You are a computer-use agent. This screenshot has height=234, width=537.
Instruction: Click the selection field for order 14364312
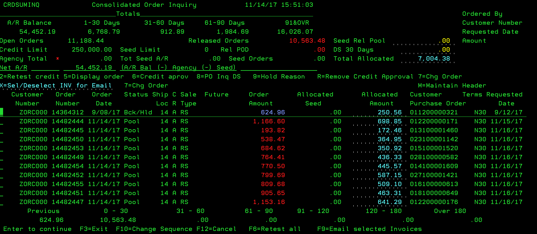(x=2, y=112)
